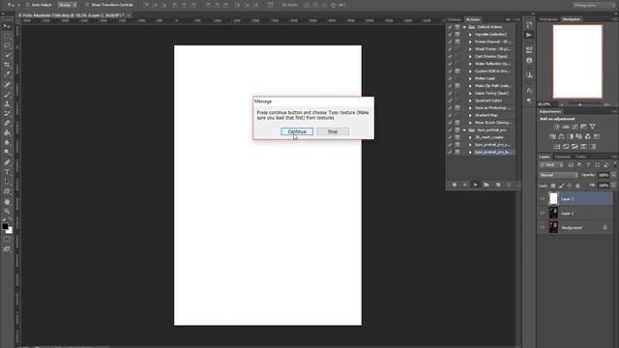Open the Photography workspace dropdown
The width and height of the screenshot is (619, 348).
click(594, 5)
